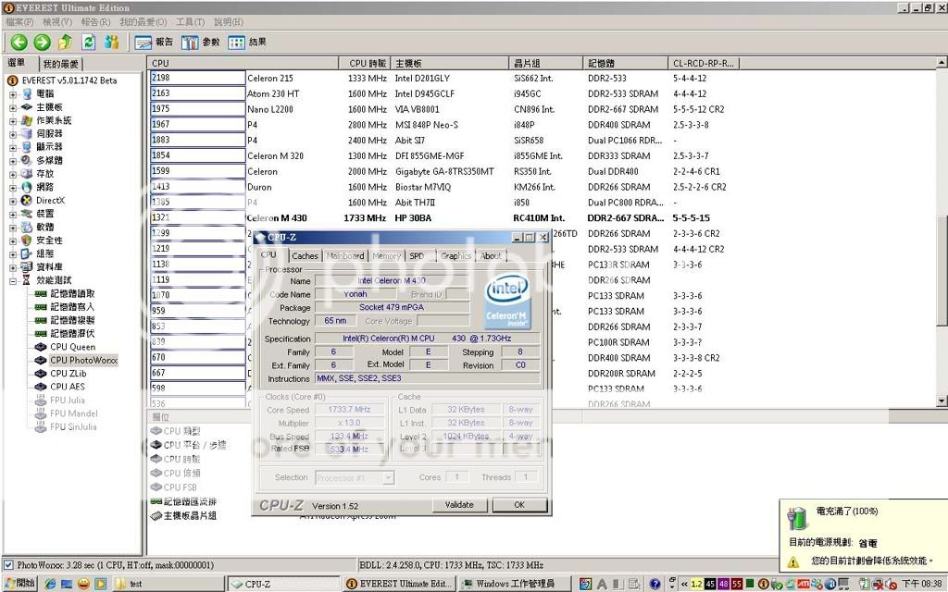Click the Validate button in CPU-Z
The width and height of the screenshot is (948, 592).
459,505
